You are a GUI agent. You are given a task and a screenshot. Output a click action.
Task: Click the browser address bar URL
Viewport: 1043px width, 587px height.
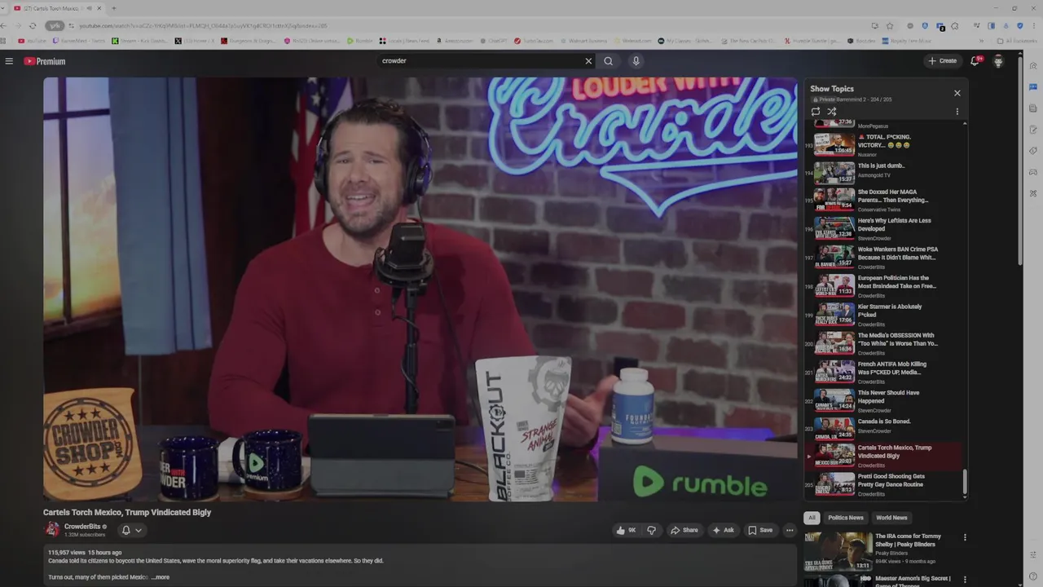(204, 26)
